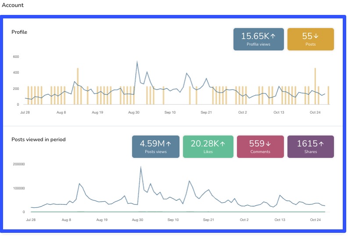Click the Account heading

[13, 5]
